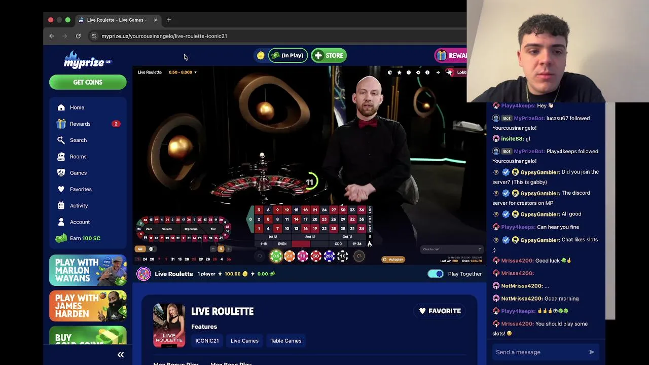The width and height of the screenshot is (649, 365).
Task: Switch to racetrack oval view toggle
Action: [140, 249]
